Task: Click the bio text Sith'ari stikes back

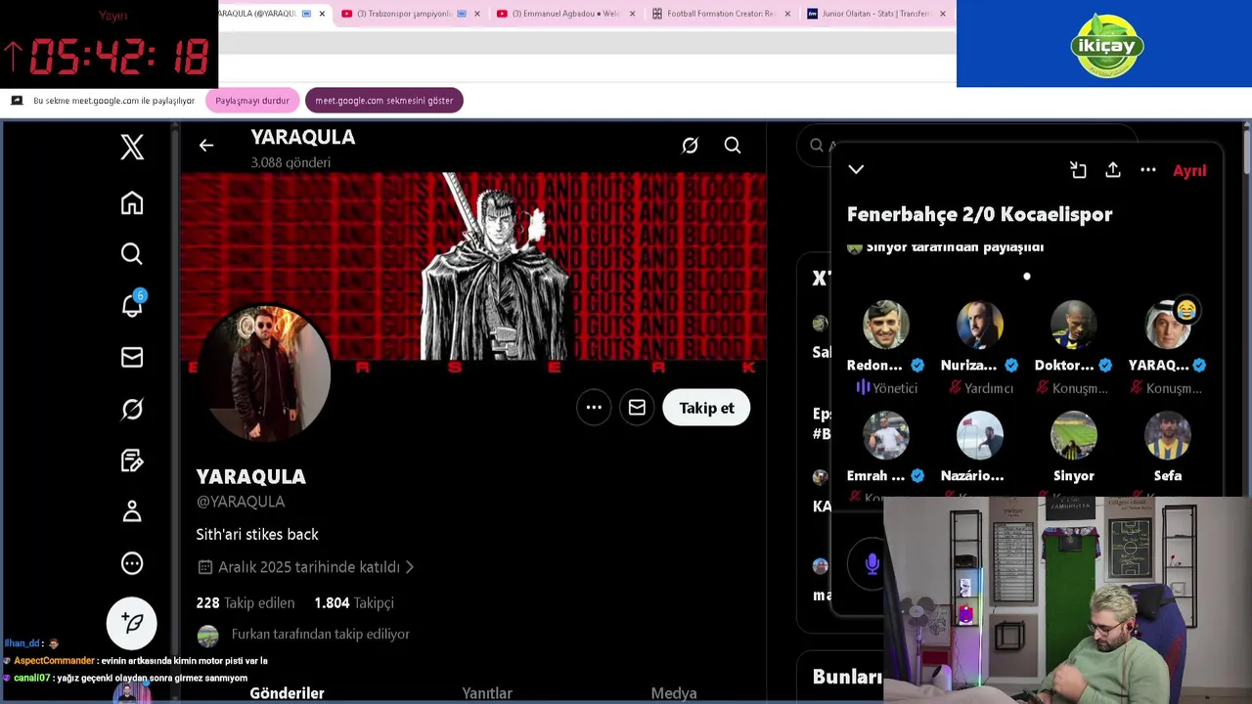Action: [x=257, y=535]
